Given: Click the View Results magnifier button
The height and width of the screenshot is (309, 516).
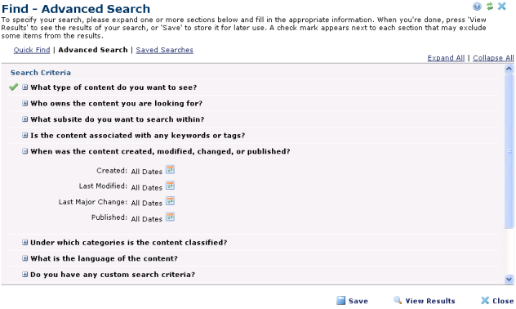Looking at the screenshot, I should [425, 301].
